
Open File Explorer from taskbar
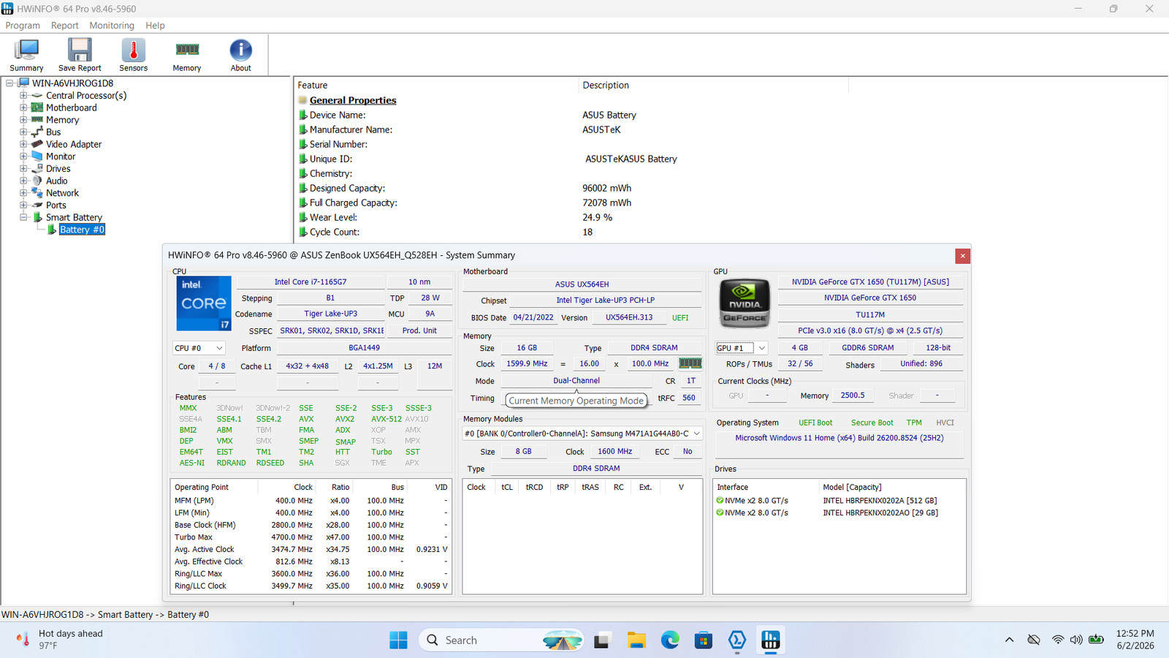636,640
